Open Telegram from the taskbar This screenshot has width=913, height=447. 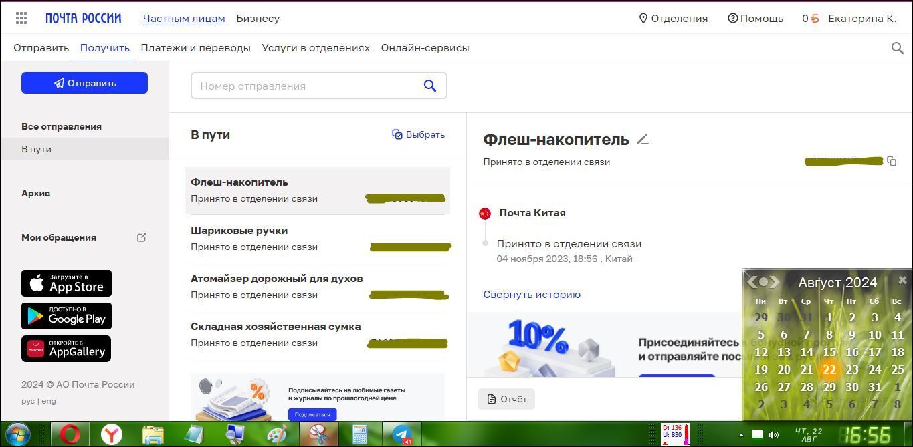click(x=402, y=434)
